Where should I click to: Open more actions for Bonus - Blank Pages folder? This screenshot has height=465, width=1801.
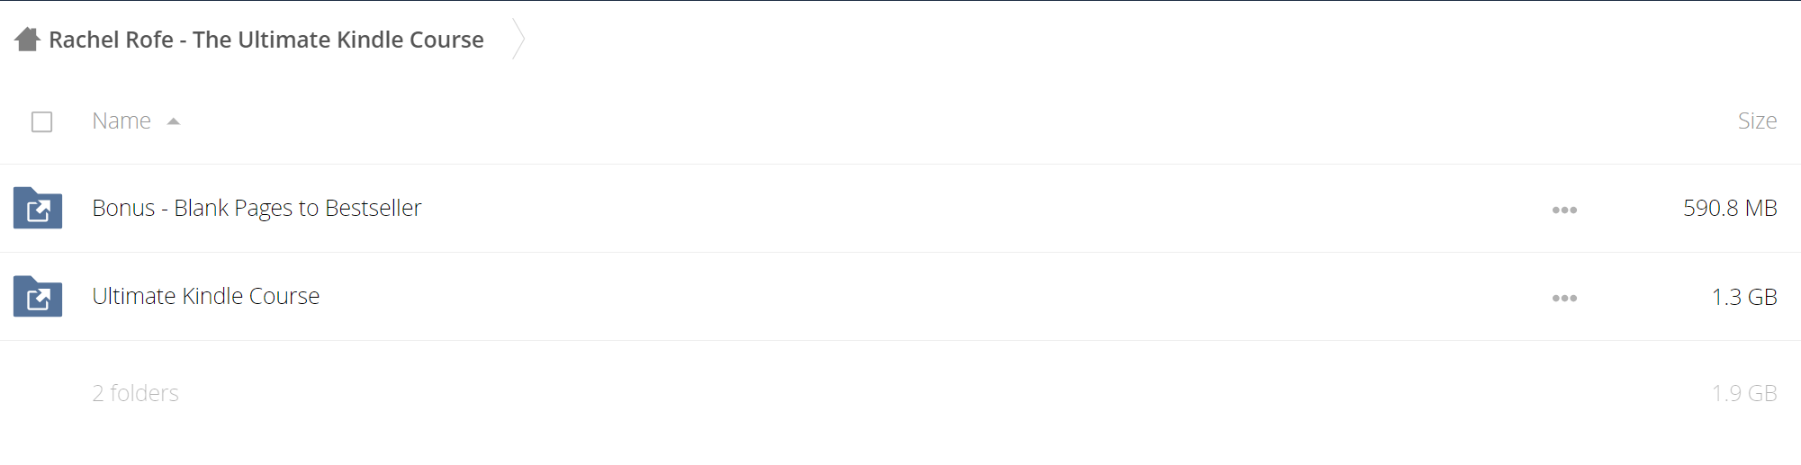tap(1564, 210)
